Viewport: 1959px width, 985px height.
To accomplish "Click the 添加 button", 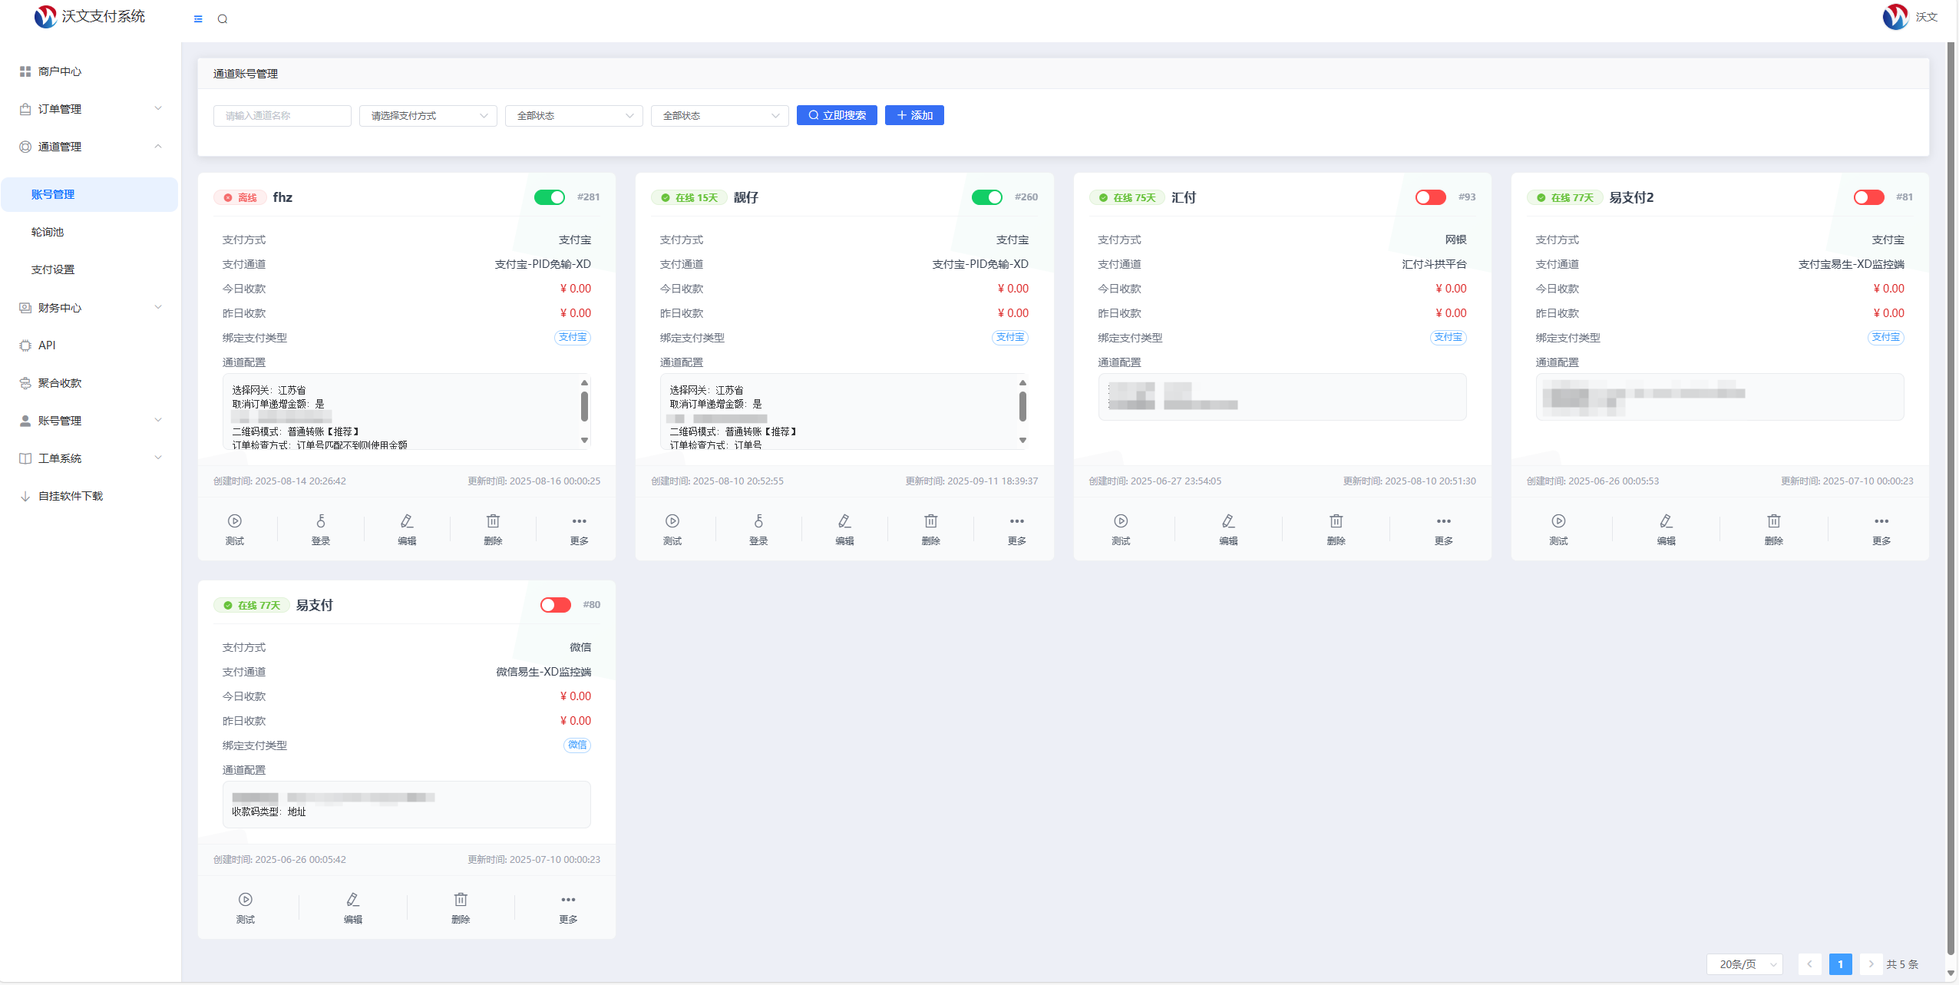I will (x=914, y=115).
